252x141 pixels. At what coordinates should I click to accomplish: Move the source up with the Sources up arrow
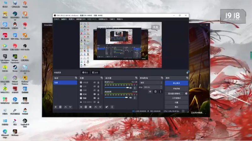pos(96,107)
